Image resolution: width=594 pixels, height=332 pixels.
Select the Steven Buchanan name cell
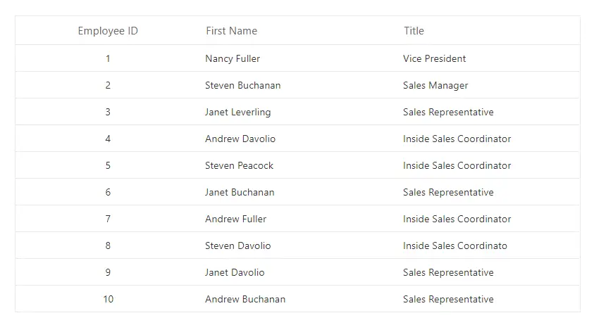point(242,86)
